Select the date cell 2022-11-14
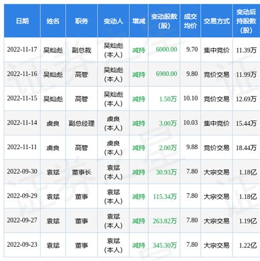Viewport: 260px width, 261px height. click(x=22, y=123)
